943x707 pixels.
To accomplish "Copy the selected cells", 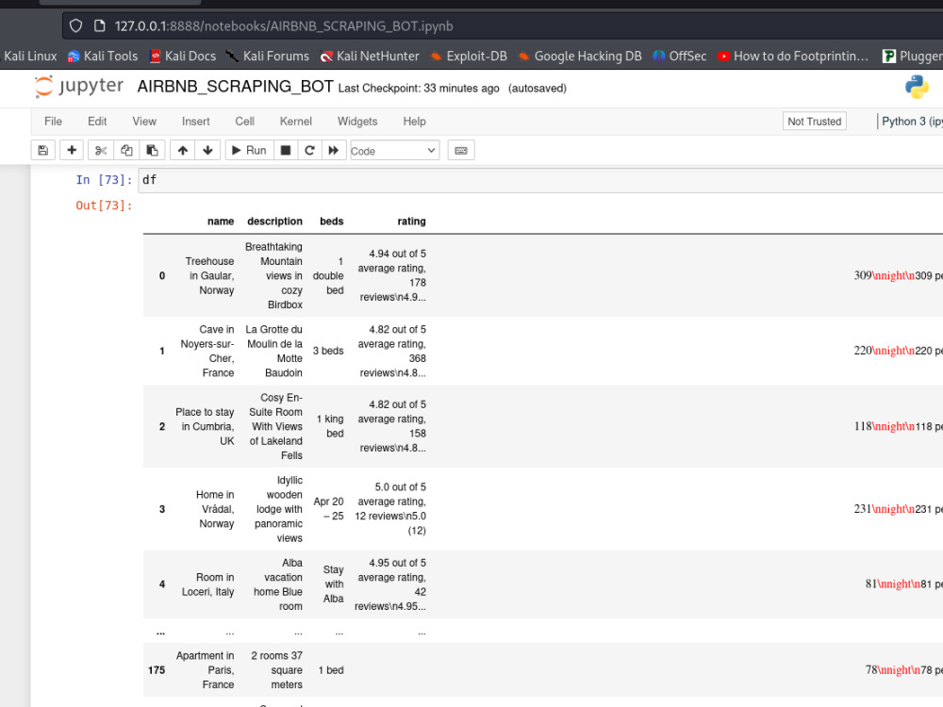I will coord(126,150).
